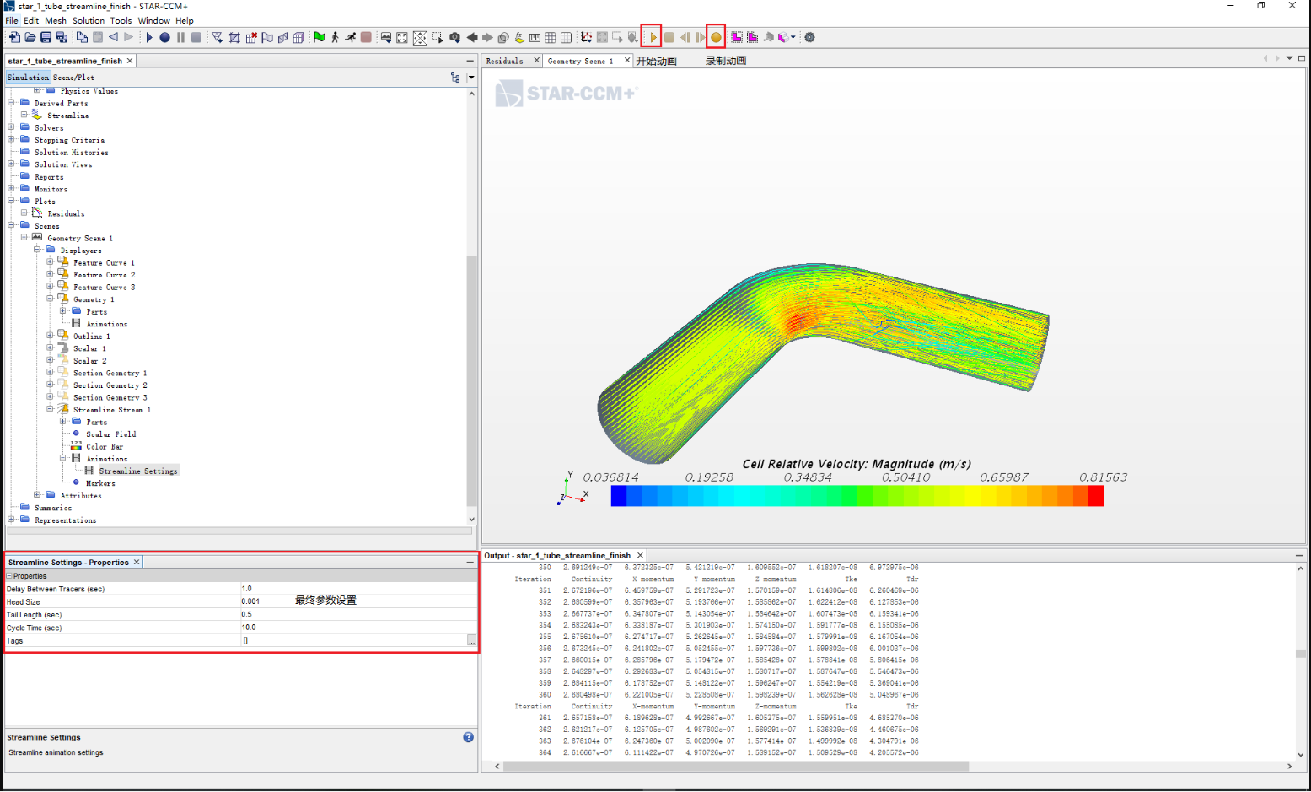Click the blue Step circle icon
The height and width of the screenshot is (792, 1311).
coord(164,37)
